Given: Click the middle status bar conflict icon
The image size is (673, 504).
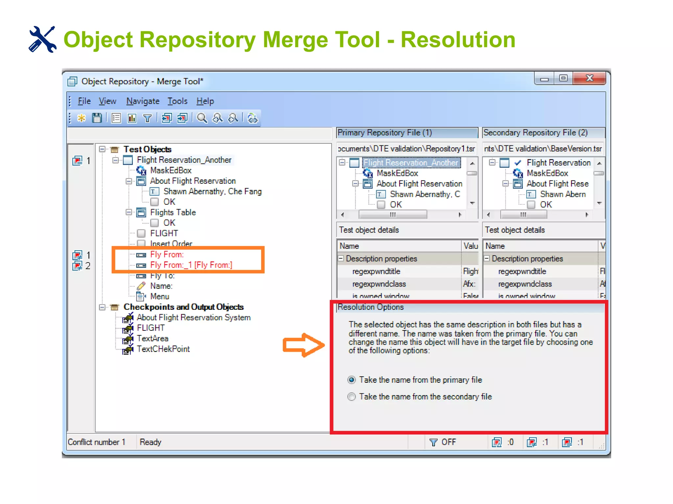Looking at the screenshot, I should (532, 442).
